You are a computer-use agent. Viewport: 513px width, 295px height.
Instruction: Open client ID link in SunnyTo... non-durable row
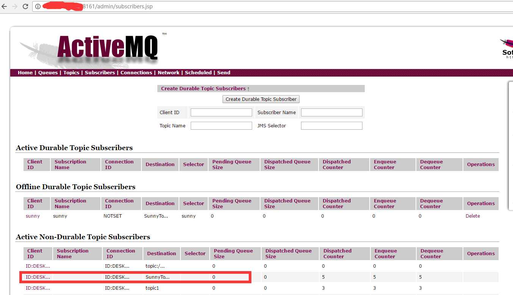click(38, 277)
